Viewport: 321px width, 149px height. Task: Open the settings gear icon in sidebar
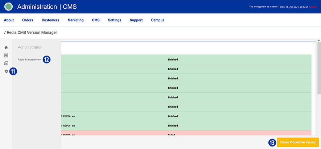click(6, 71)
